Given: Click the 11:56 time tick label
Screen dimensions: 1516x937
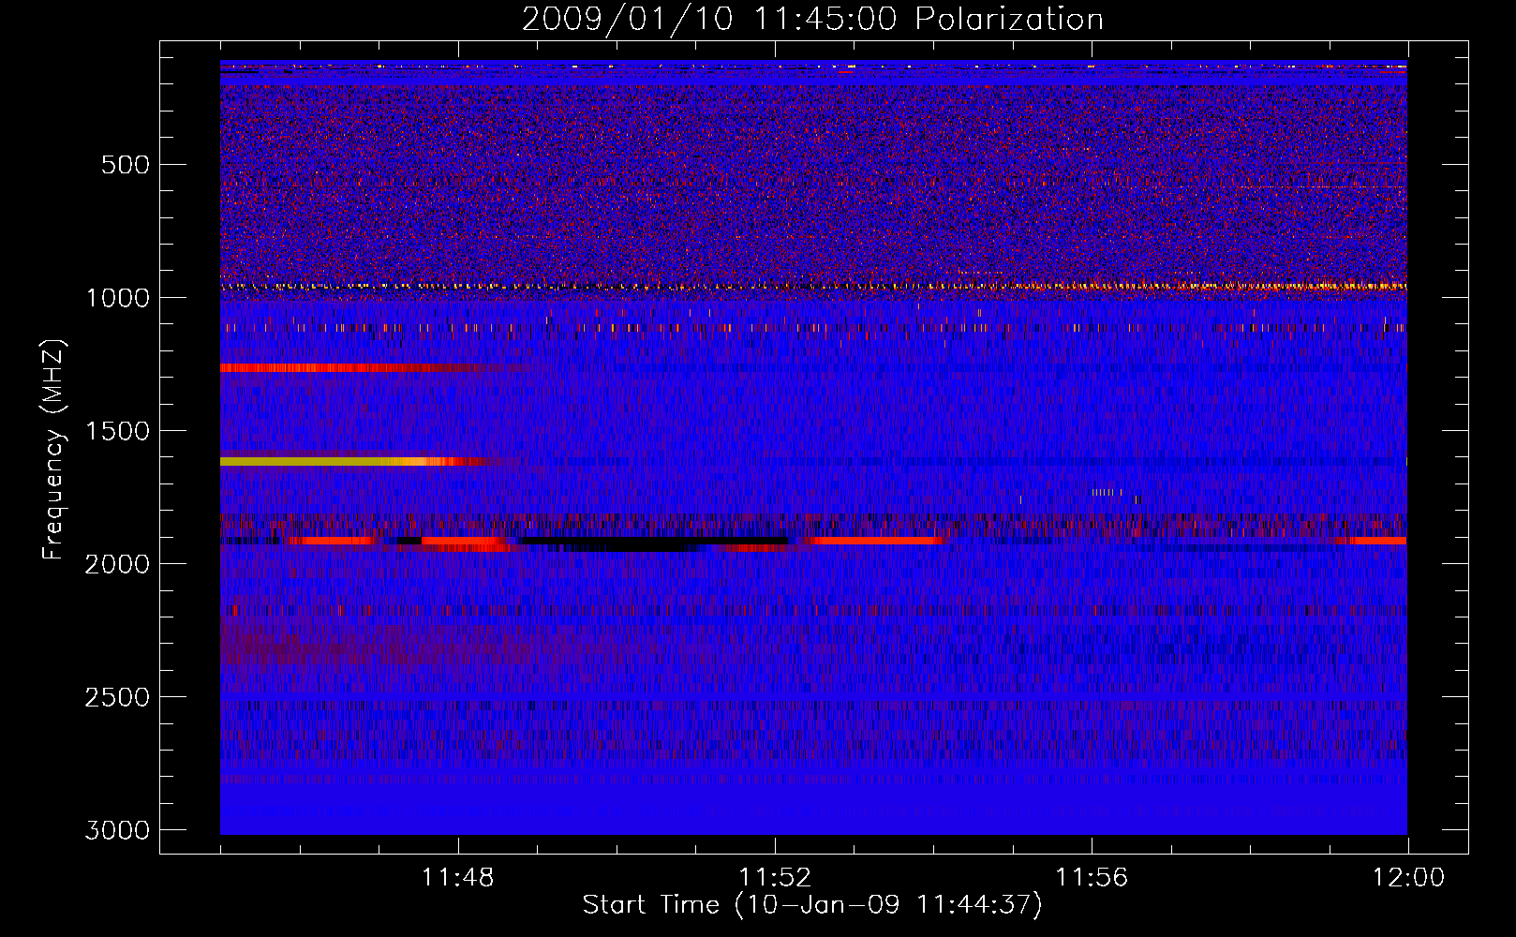Looking at the screenshot, I should pos(1092,878).
